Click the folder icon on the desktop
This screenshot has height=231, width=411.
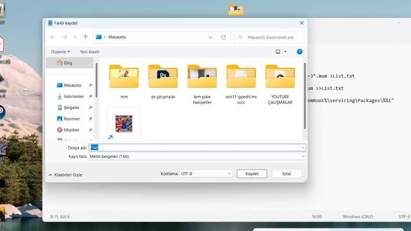click(x=236, y=10)
